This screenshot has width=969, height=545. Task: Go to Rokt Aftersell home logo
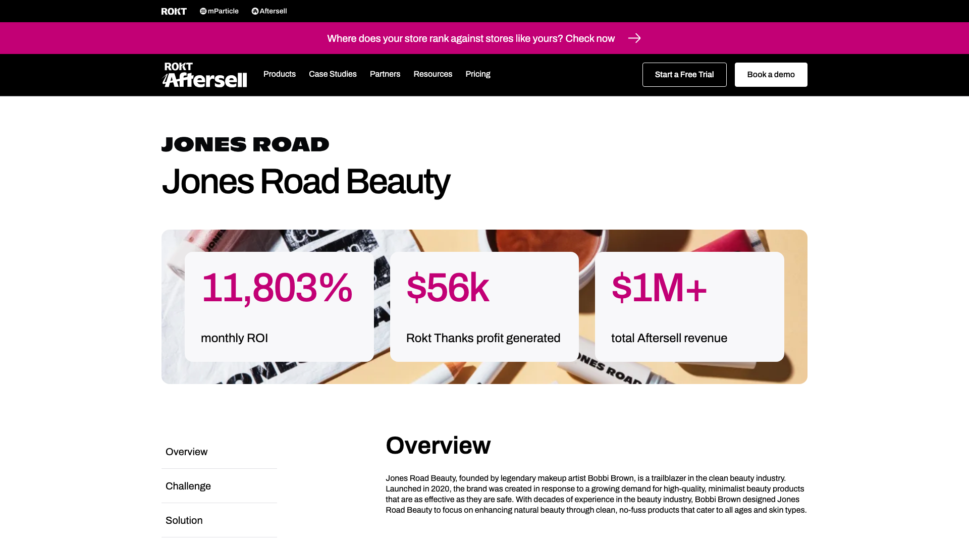pyautogui.click(x=204, y=75)
